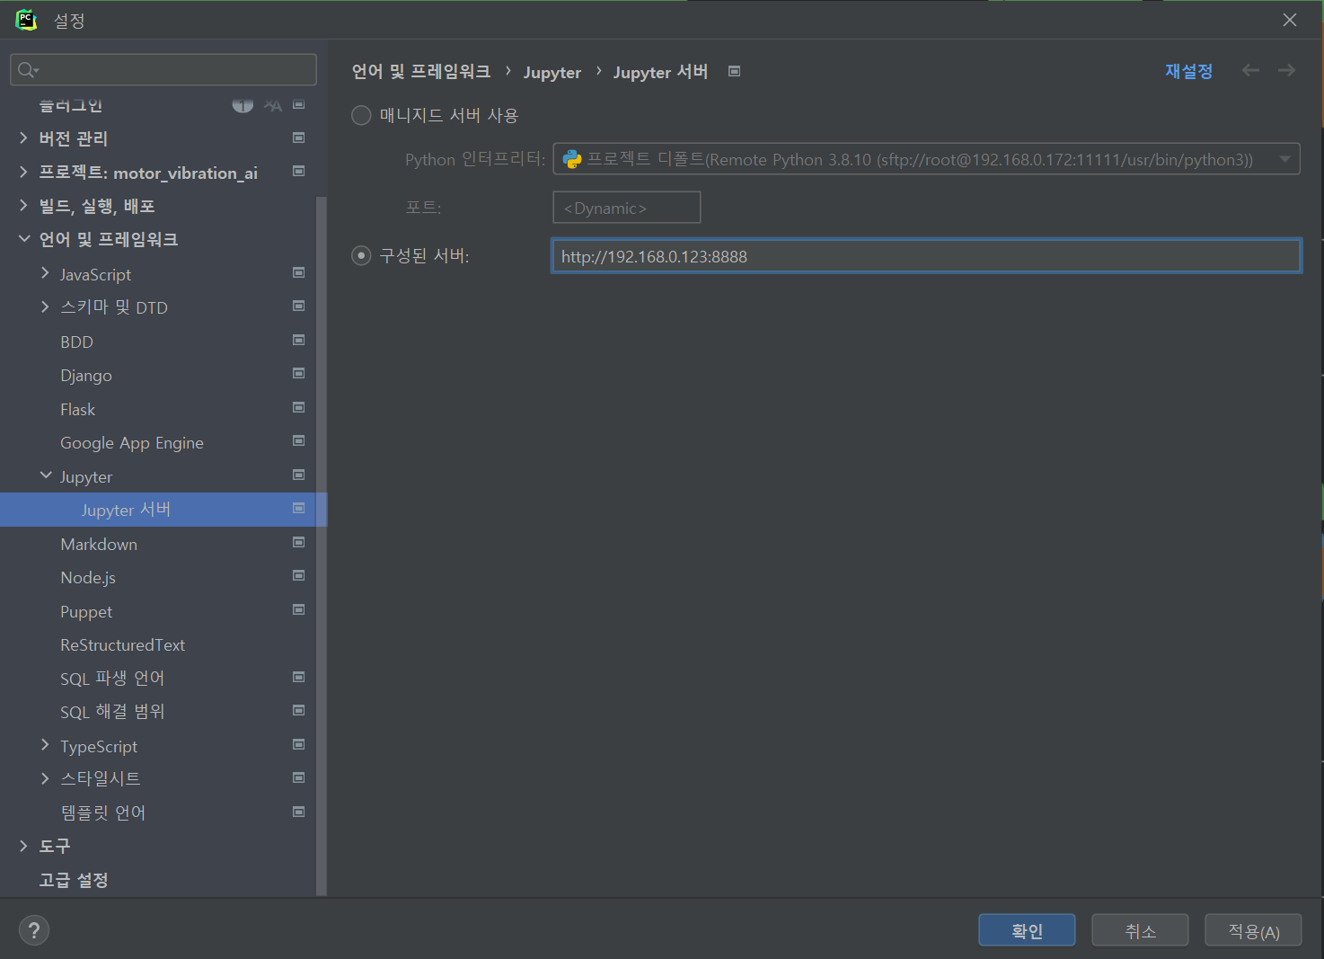Viewport: 1324px width, 959px height.
Task: Click project-level icon next to 버전 관리
Action: click(x=299, y=138)
